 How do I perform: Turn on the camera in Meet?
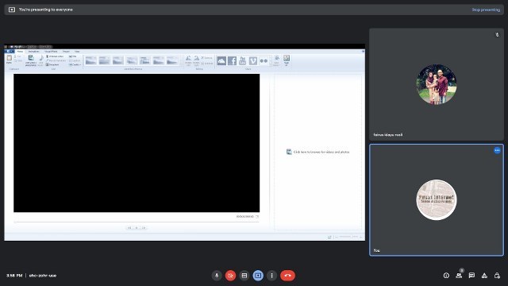(x=231, y=276)
